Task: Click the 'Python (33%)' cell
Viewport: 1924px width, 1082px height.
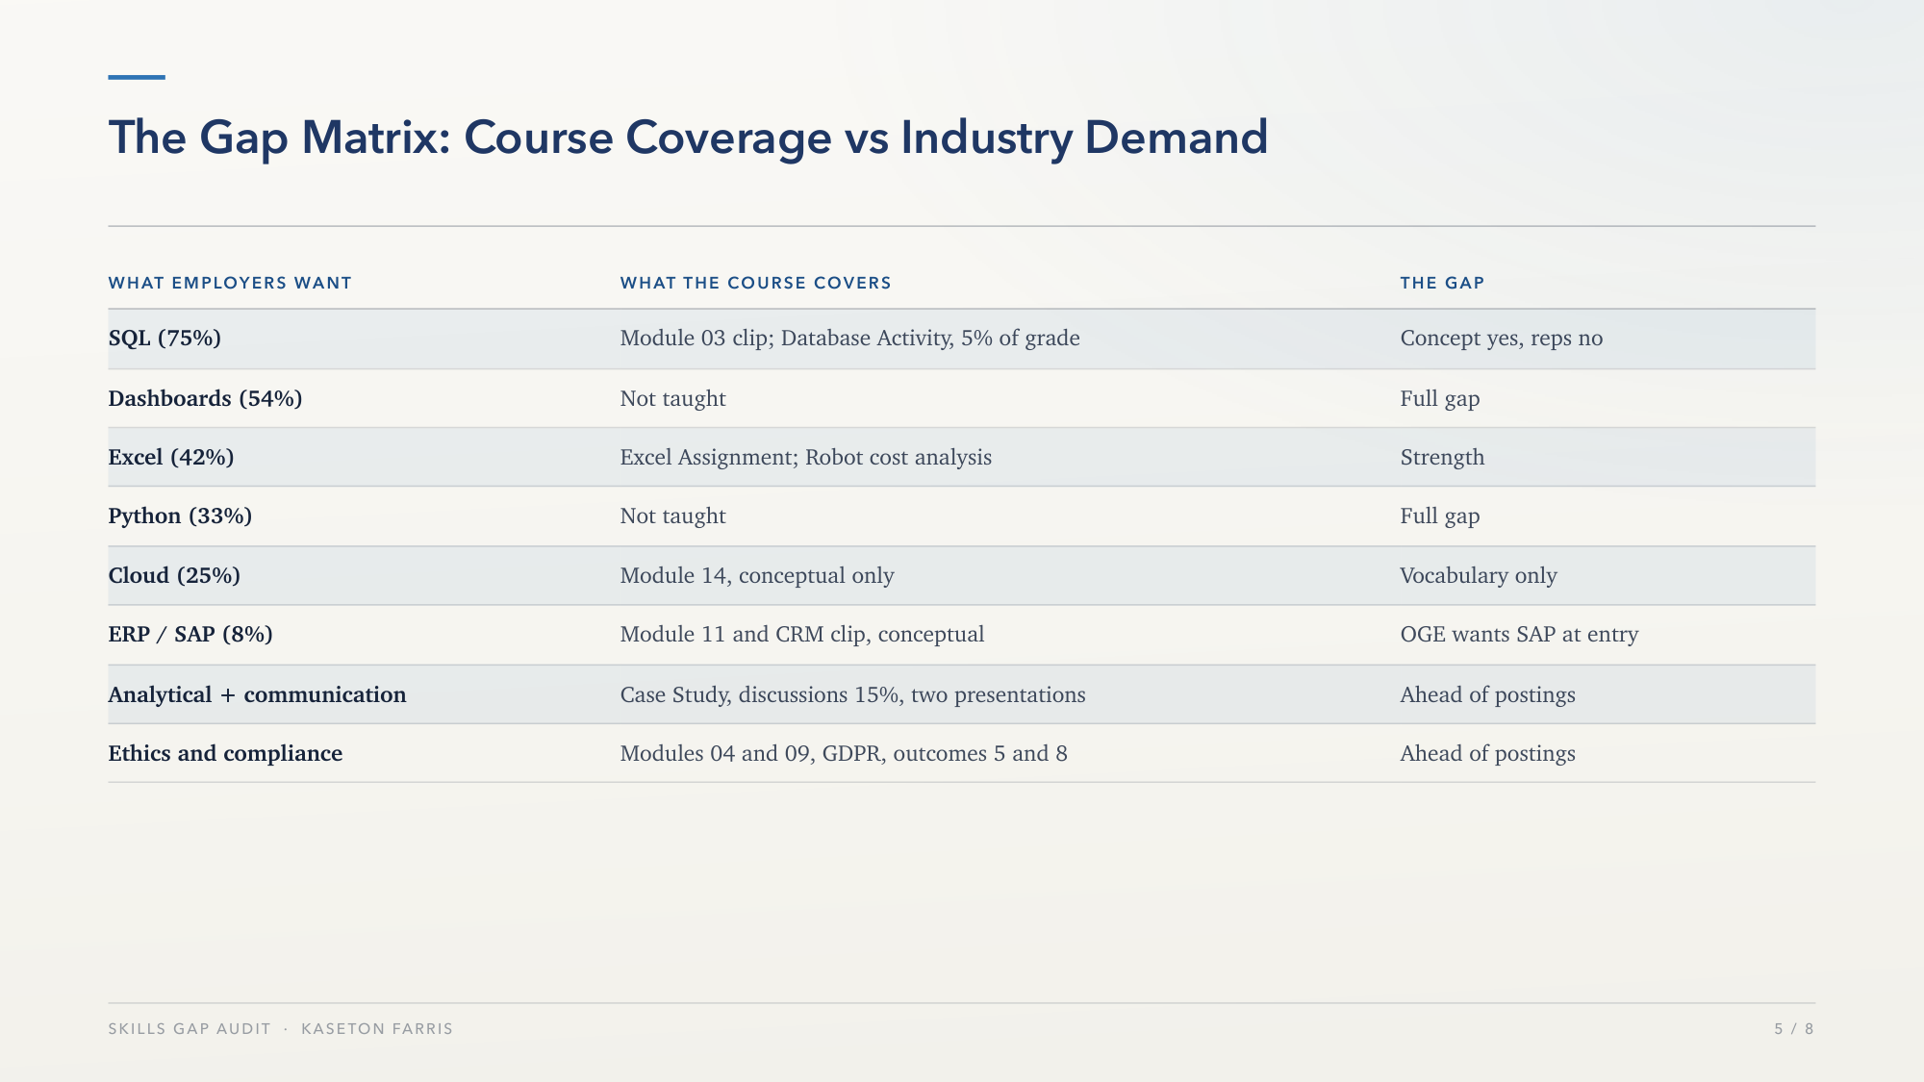Action: tap(180, 516)
